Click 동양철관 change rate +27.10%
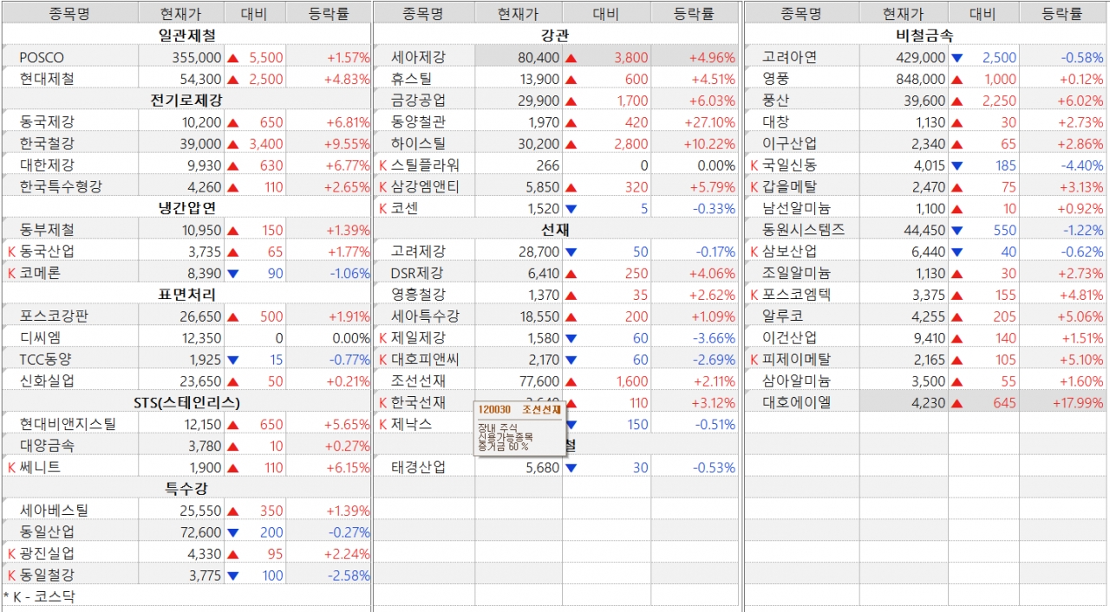The height and width of the screenshot is (612, 1110). [708, 122]
